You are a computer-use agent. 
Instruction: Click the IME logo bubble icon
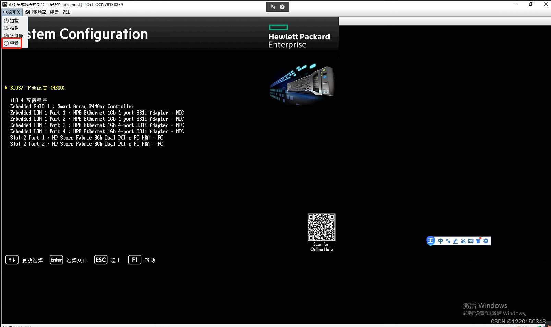pos(431,241)
